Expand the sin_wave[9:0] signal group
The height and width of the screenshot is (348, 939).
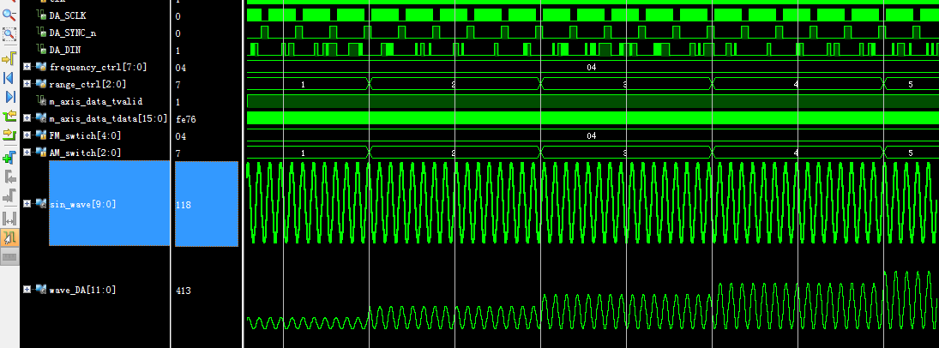click(x=27, y=204)
